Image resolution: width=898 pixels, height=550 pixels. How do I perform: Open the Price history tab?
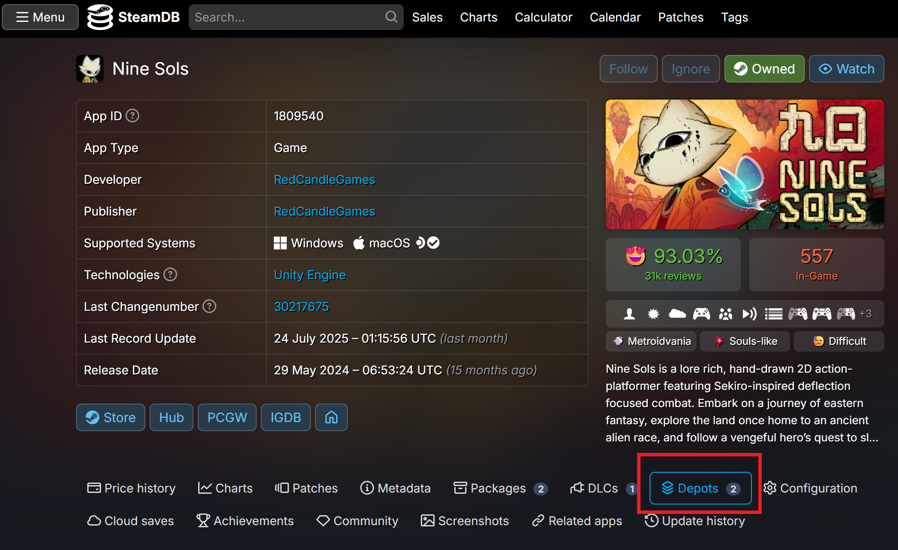(132, 488)
